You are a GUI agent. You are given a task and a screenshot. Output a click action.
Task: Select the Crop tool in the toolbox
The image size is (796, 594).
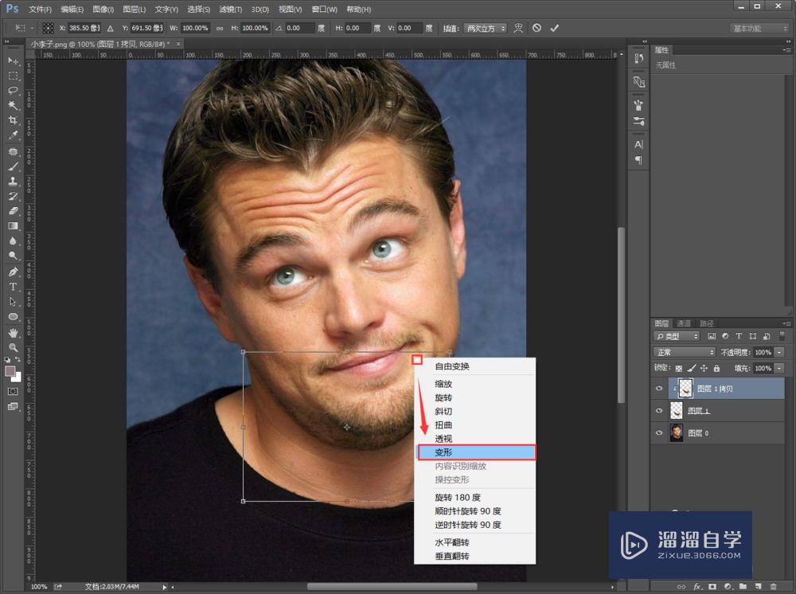pos(14,120)
